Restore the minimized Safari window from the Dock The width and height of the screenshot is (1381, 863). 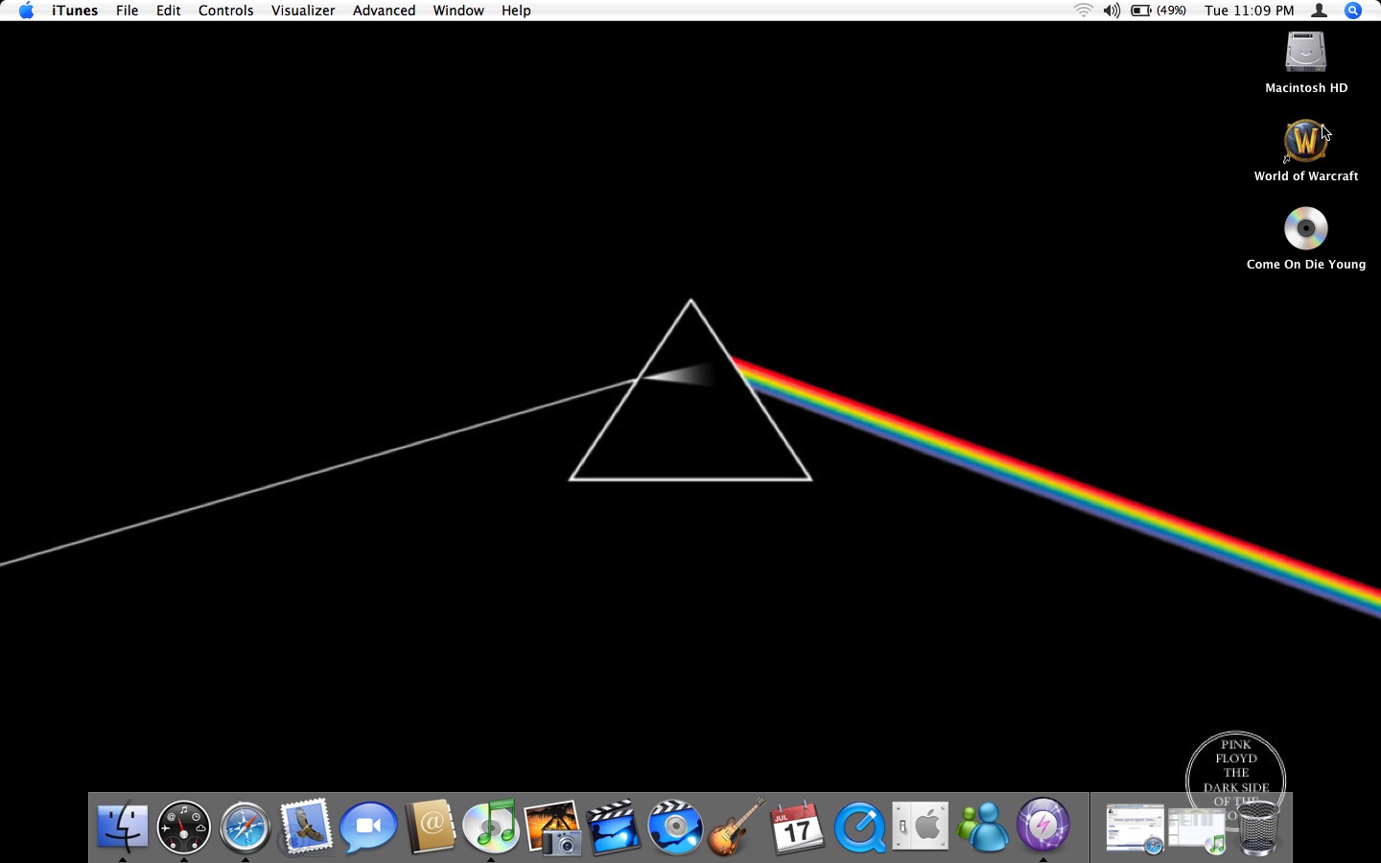pyautogui.click(x=1135, y=828)
